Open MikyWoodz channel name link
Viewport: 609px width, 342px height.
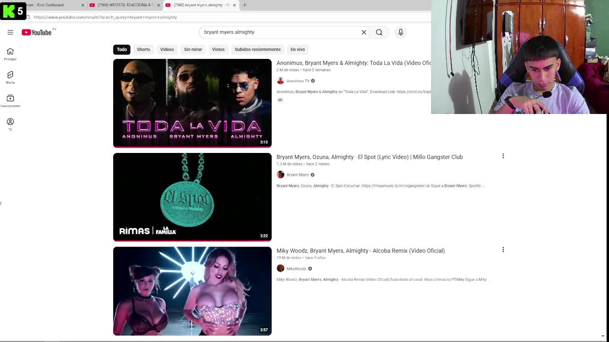coord(296,268)
